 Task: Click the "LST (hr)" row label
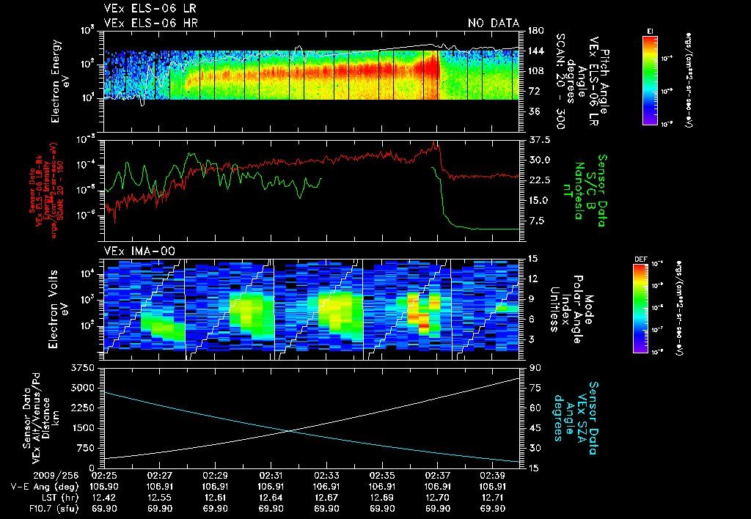coord(59,498)
